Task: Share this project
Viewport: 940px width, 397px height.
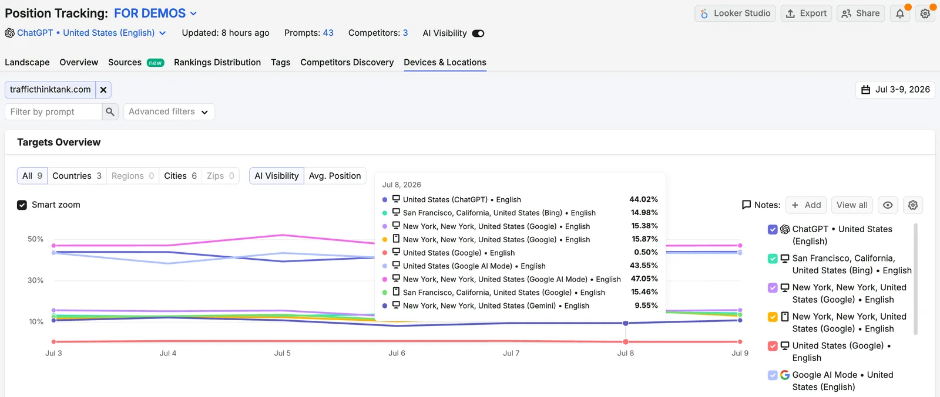Action: click(861, 13)
